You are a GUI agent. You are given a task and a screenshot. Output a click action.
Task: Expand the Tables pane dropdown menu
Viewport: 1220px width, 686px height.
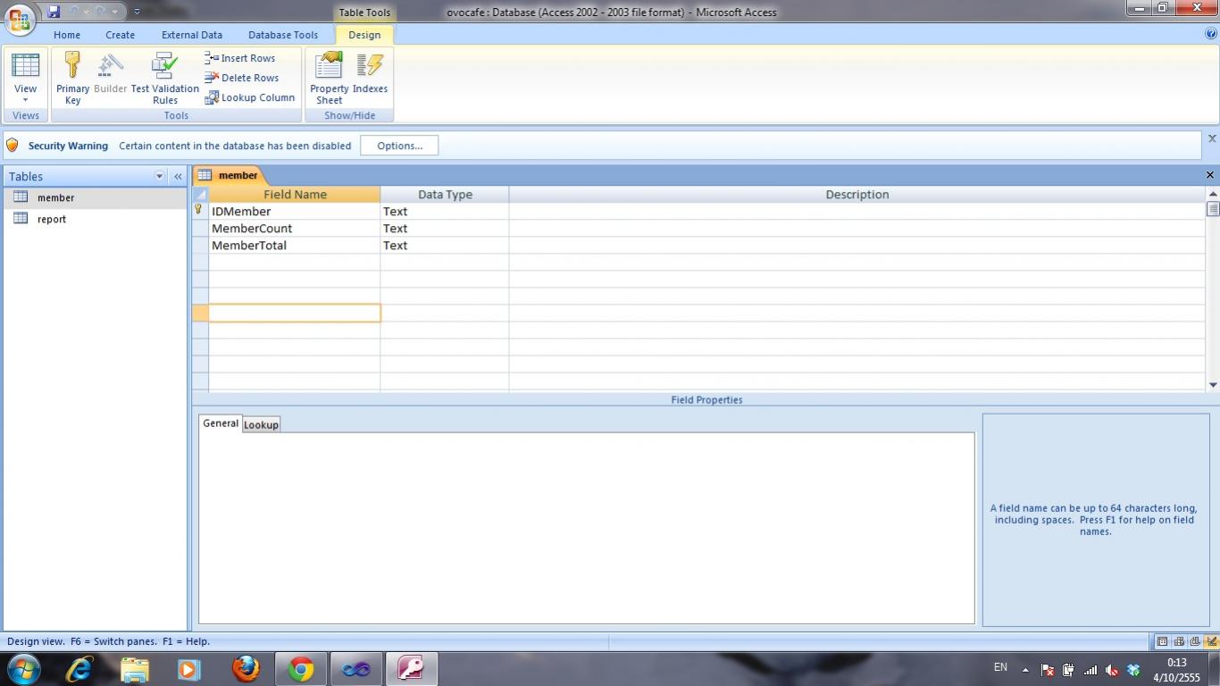(160, 177)
